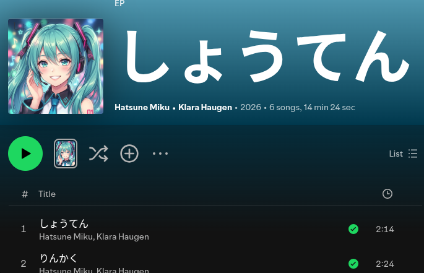This screenshot has height=273, width=424.
Task: Open Klara Haugen under track 1
Action: tap(123, 236)
